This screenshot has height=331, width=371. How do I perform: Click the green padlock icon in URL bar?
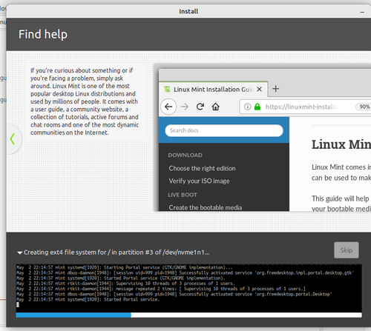pos(257,107)
